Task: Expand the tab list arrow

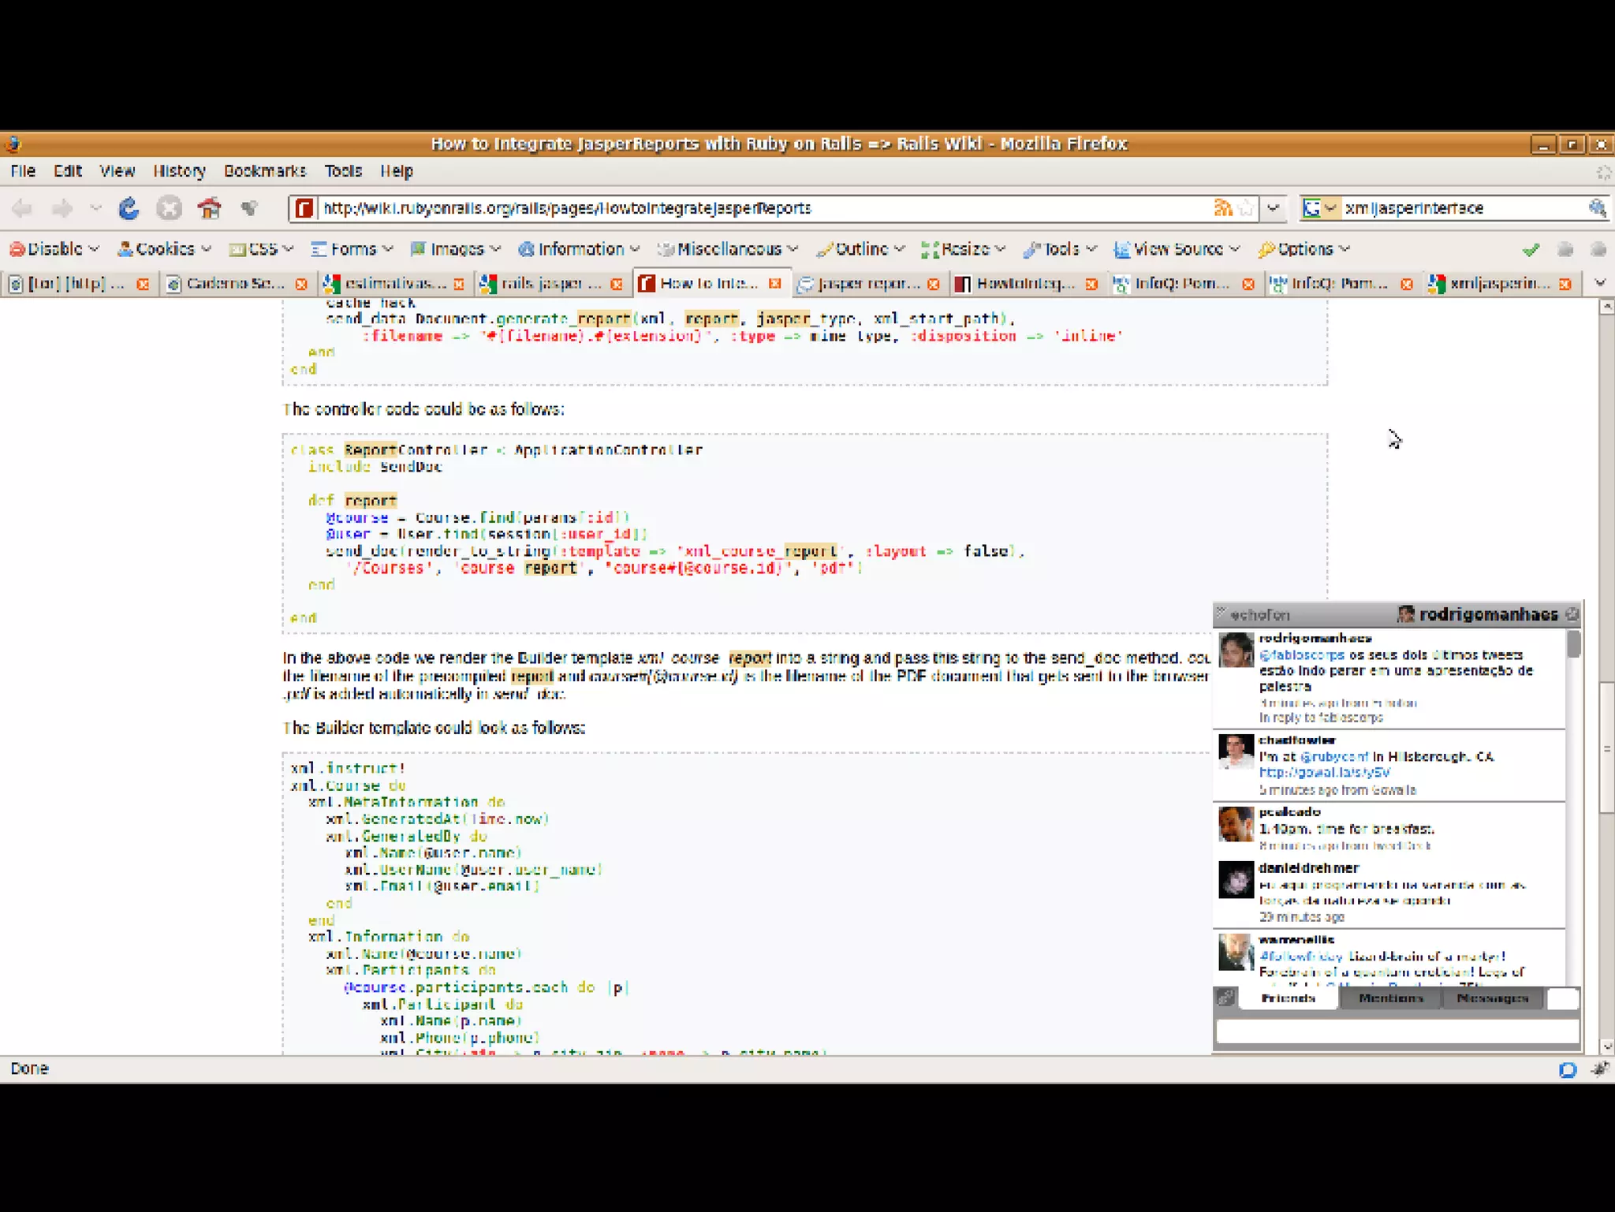Action: pos(1600,283)
